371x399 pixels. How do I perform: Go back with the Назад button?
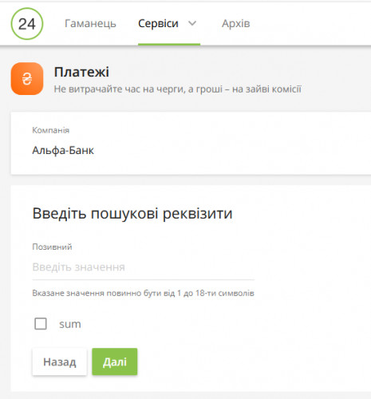click(60, 361)
